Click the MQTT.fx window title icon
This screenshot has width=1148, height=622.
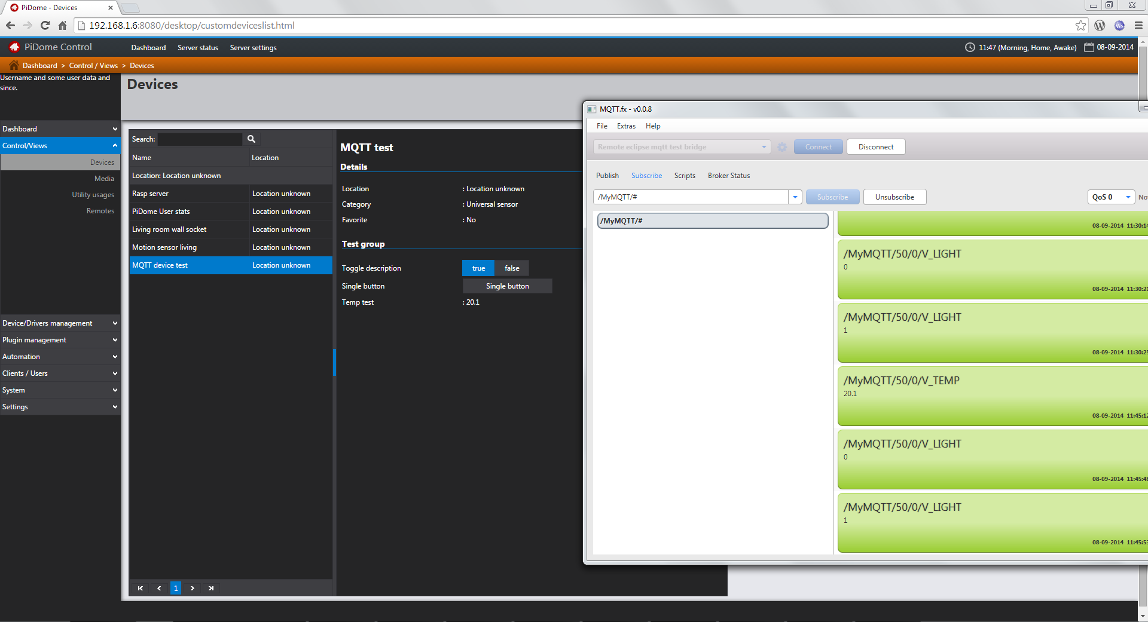tap(592, 109)
